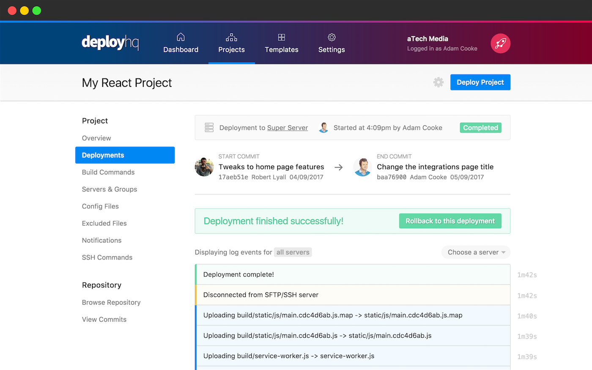Click the Deployment complete! log row
The height and width of the screenshot is (370, 592).
353,275
